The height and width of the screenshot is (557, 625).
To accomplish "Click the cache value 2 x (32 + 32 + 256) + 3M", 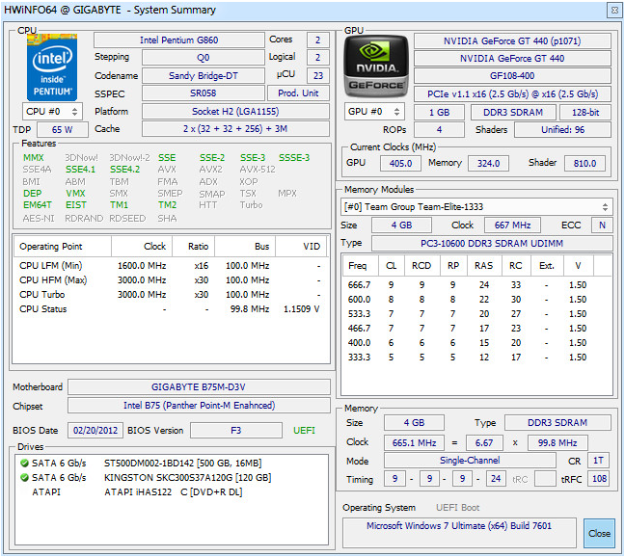I will (235, 129).
